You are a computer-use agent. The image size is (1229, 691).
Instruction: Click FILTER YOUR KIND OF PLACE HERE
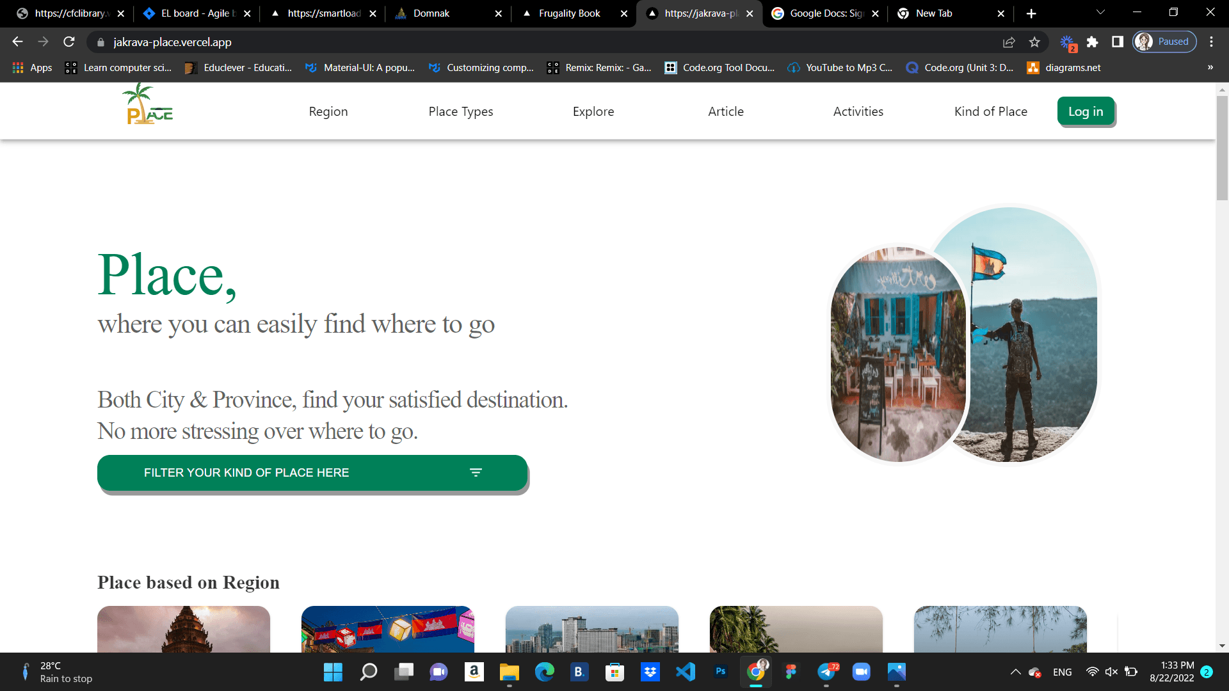click(x=312, y=473)
